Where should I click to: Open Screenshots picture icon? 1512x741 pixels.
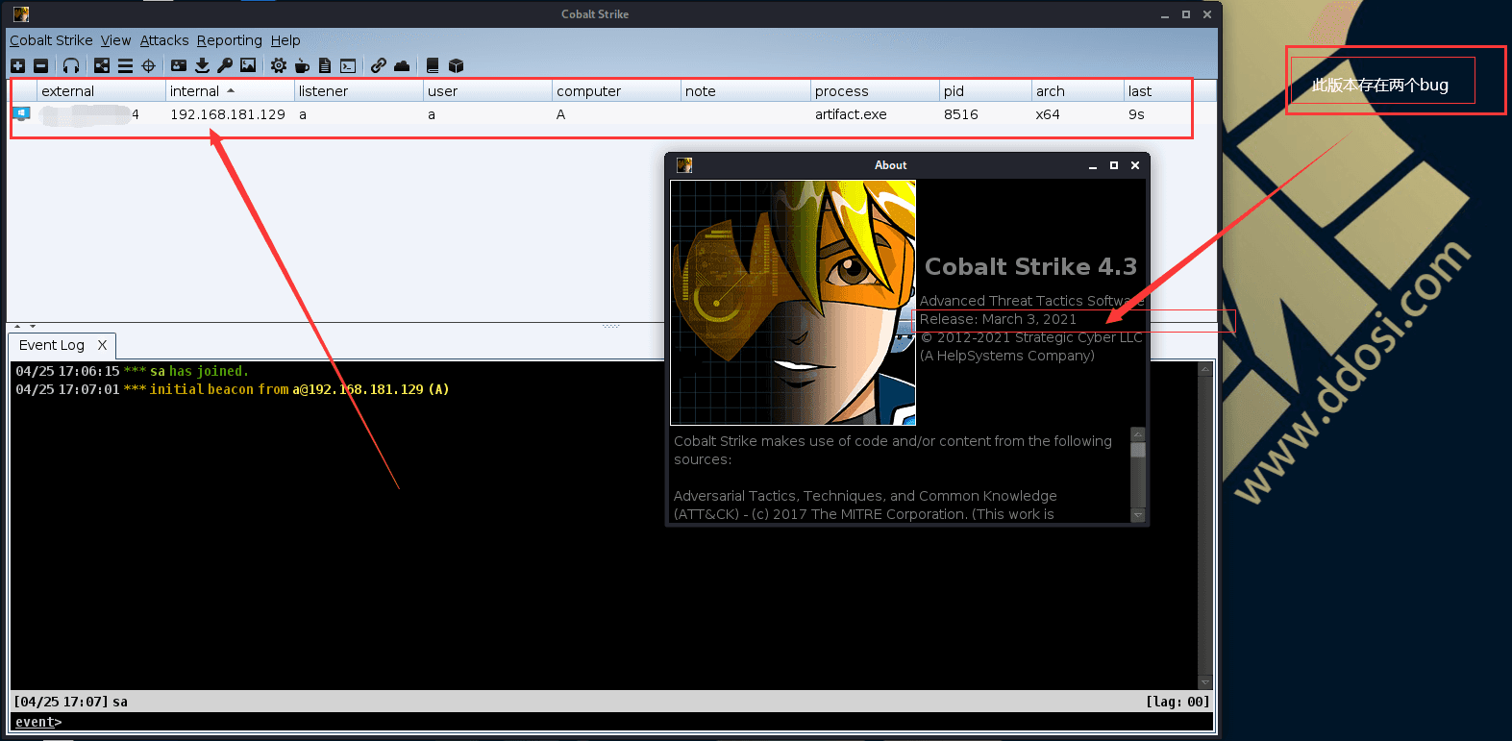coord(248,65)
